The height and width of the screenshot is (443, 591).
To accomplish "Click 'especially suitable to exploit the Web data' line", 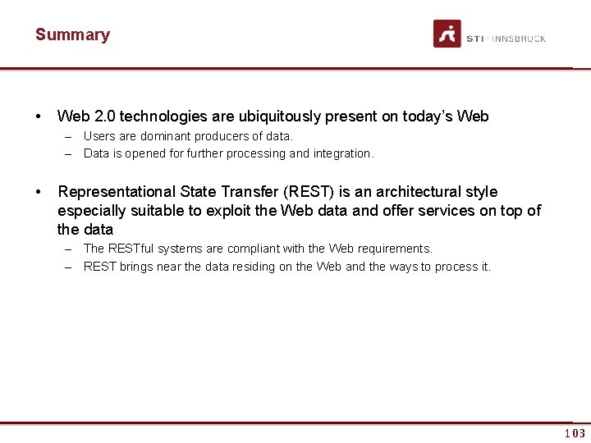I will 299,211.
